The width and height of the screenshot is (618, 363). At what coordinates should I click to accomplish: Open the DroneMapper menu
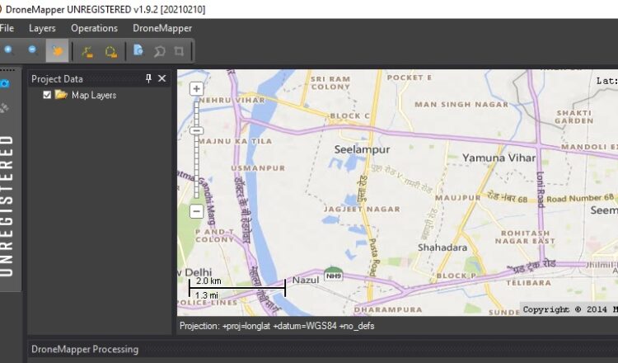point(162,28)
